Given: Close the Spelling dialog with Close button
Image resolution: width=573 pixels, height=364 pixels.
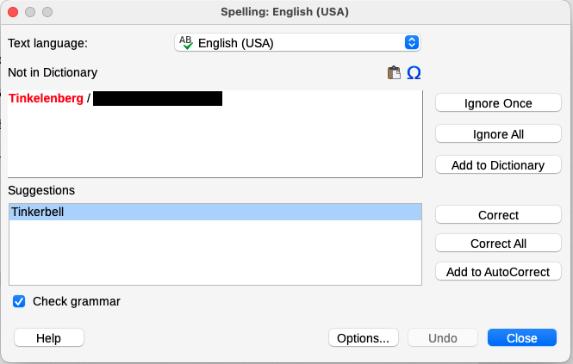Looking at the screenshot, I should pos(521,338).
